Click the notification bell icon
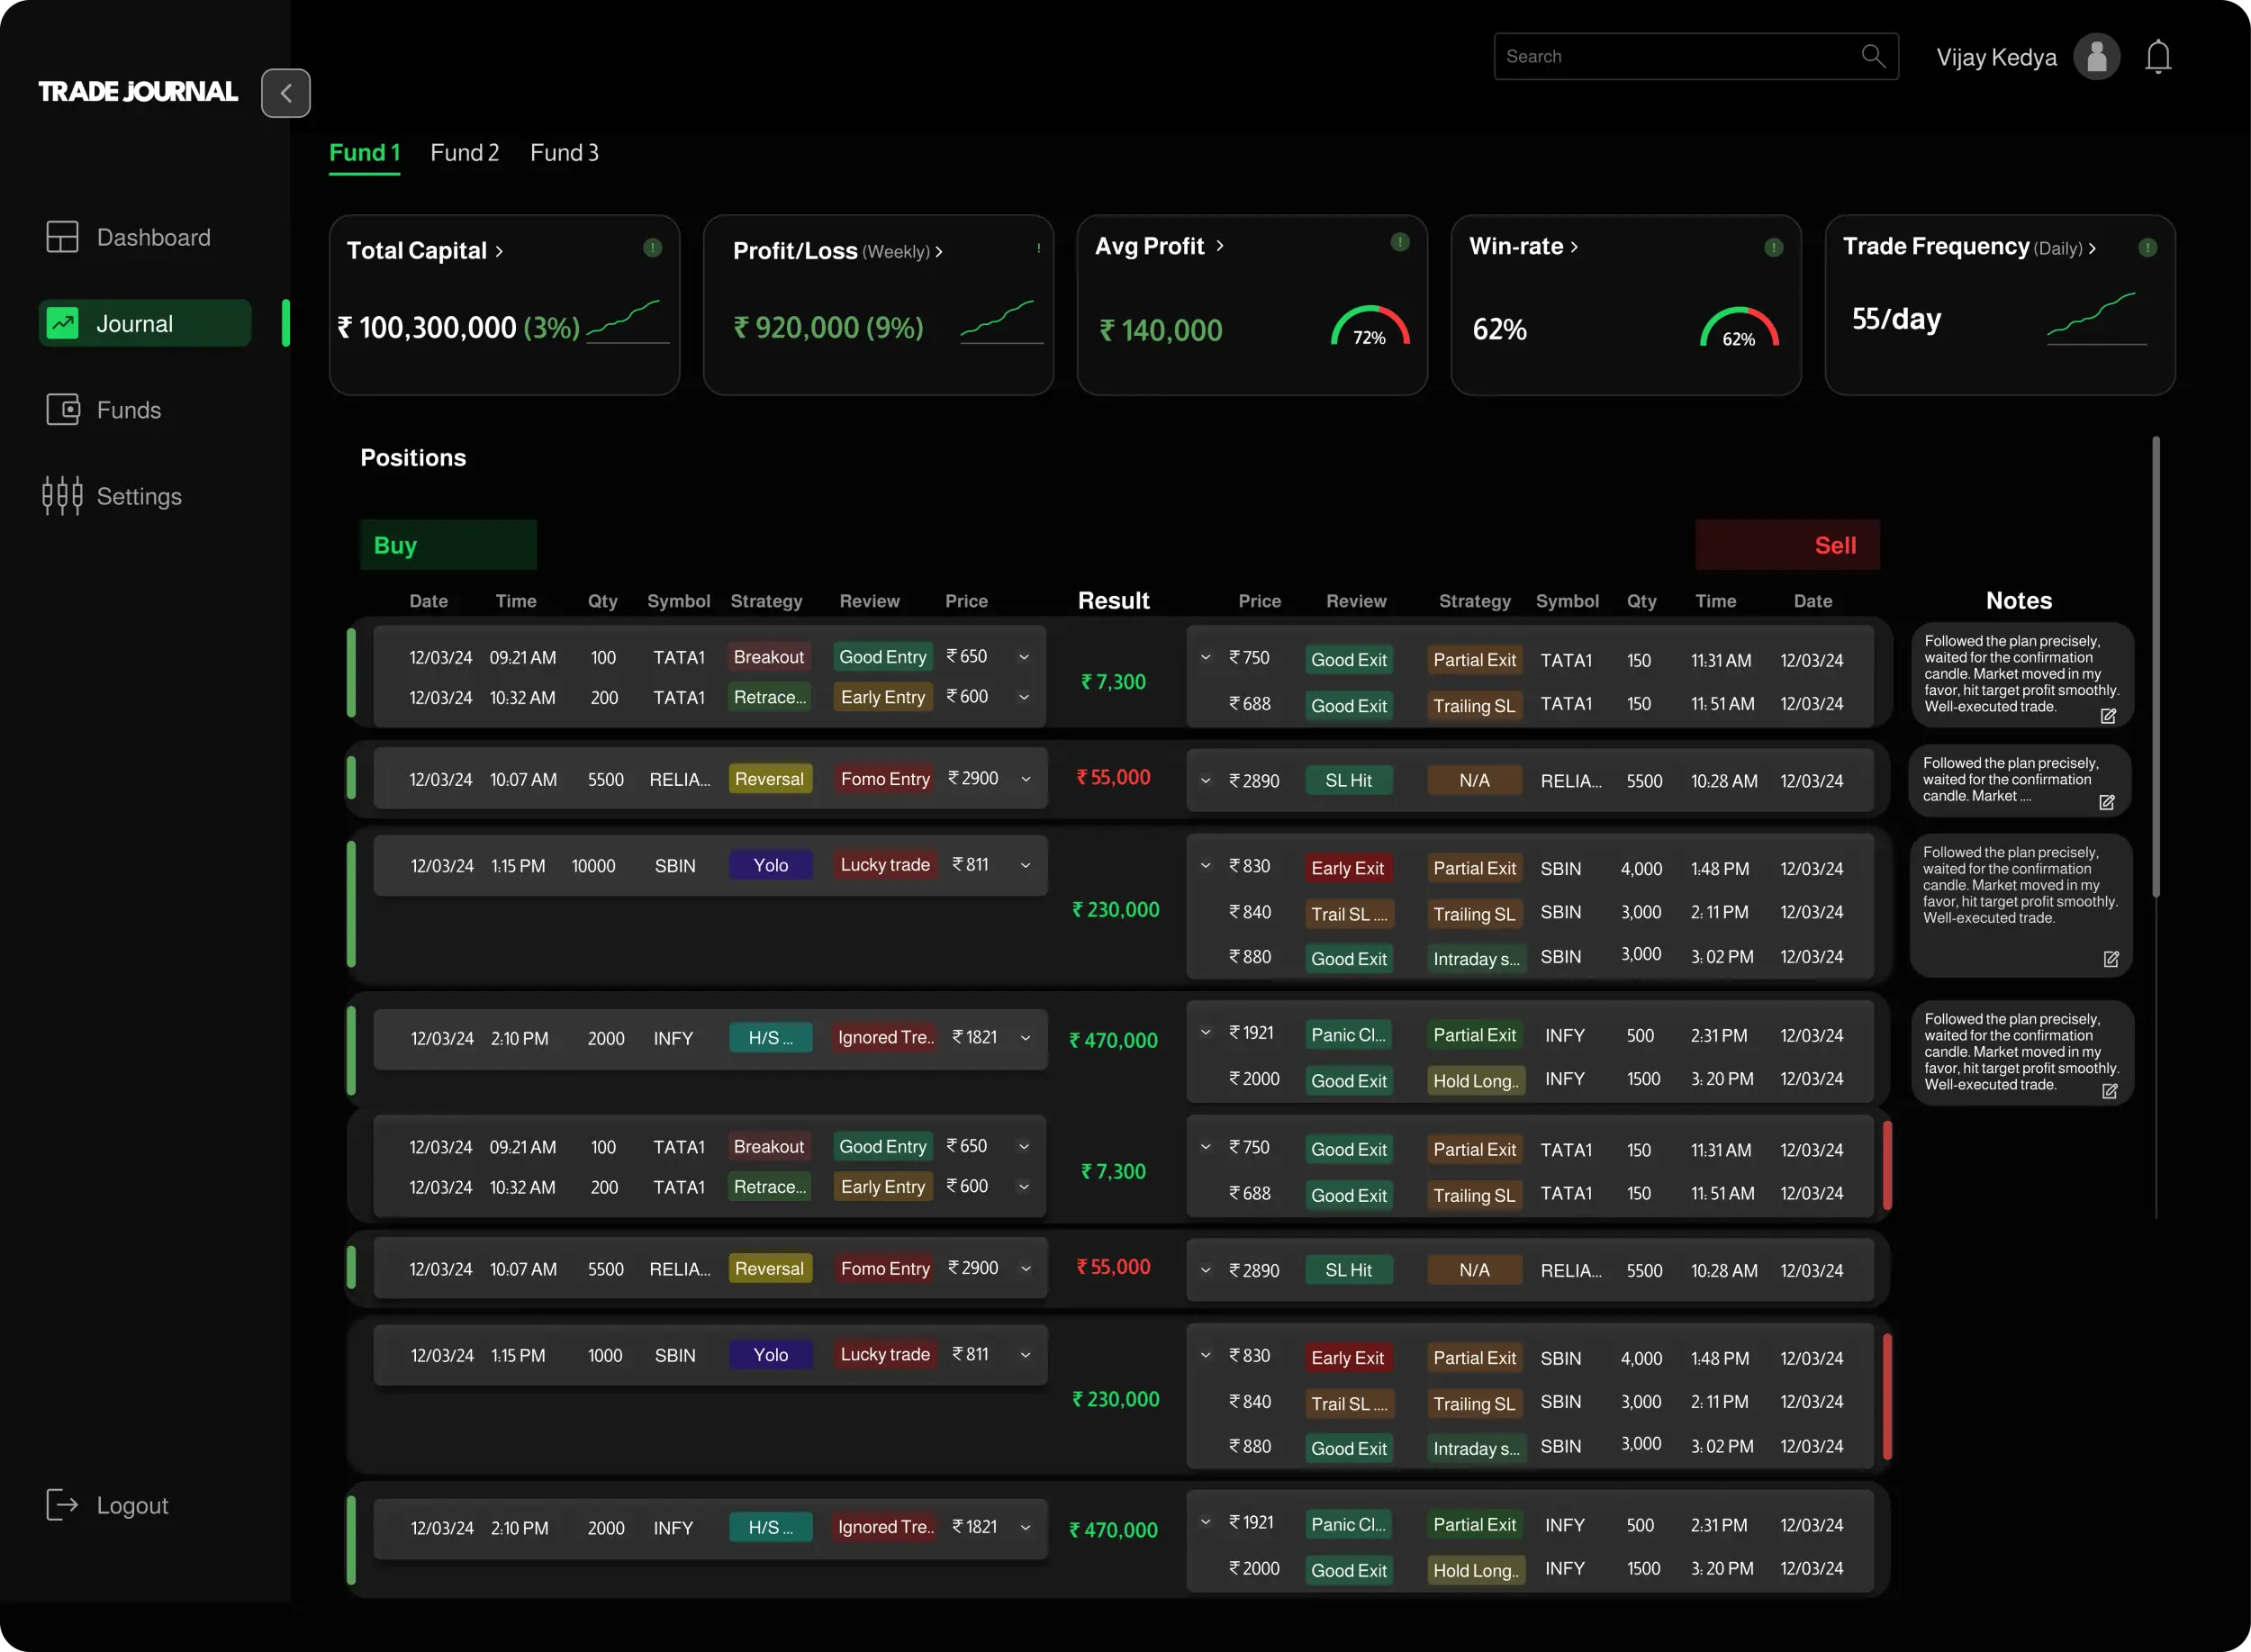The image size is (2251, 1652). pyautogui.click(x=2158, y=57)
